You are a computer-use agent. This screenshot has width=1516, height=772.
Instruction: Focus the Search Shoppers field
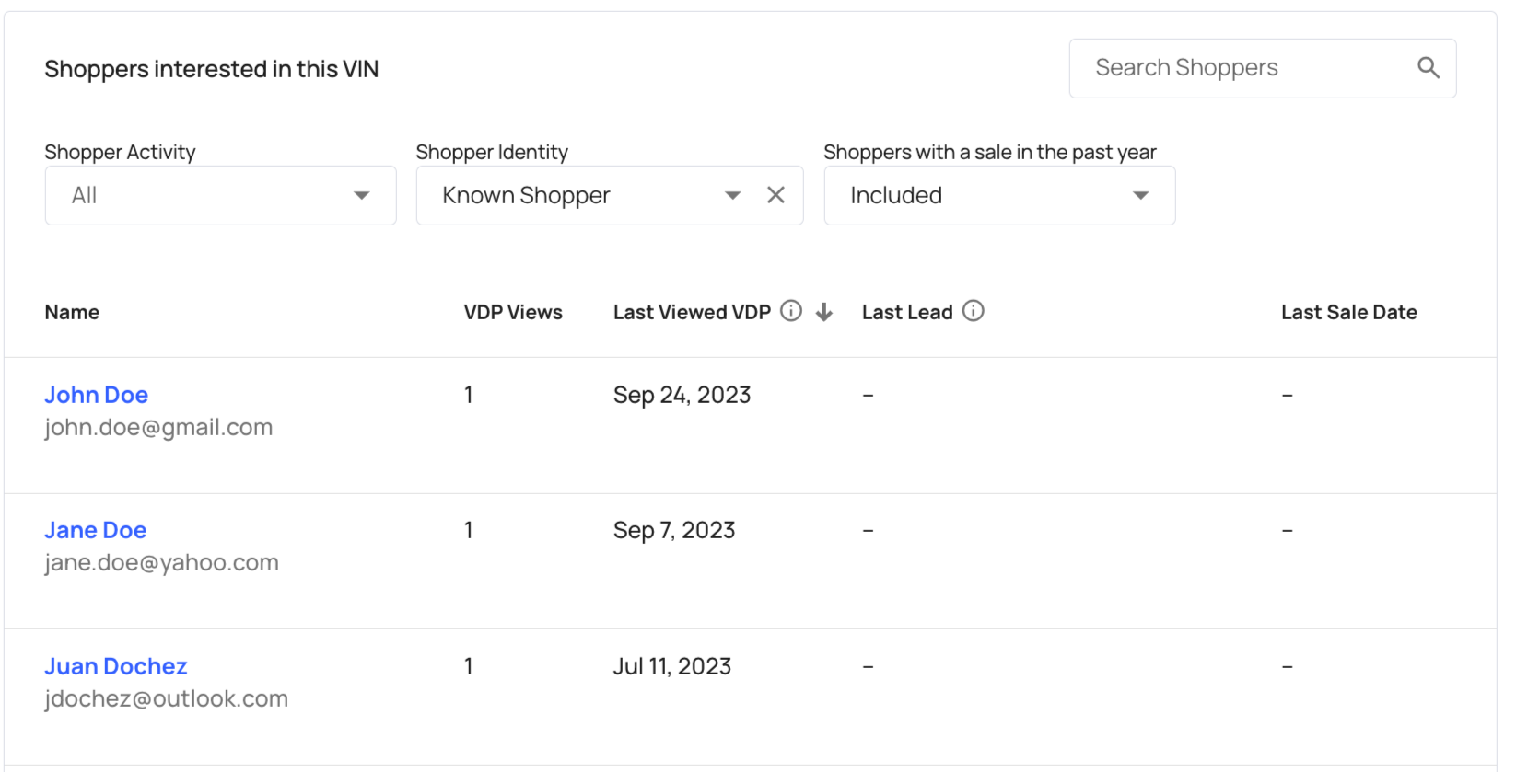click(x=1243, y=68)
